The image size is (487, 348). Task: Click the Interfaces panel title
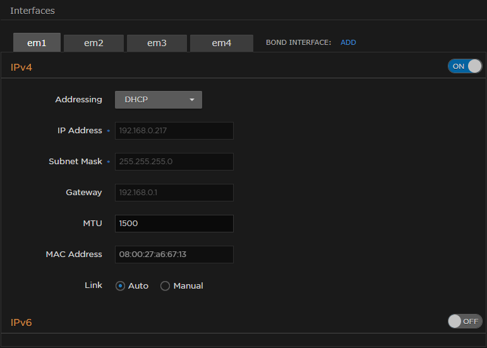point(32,11)
